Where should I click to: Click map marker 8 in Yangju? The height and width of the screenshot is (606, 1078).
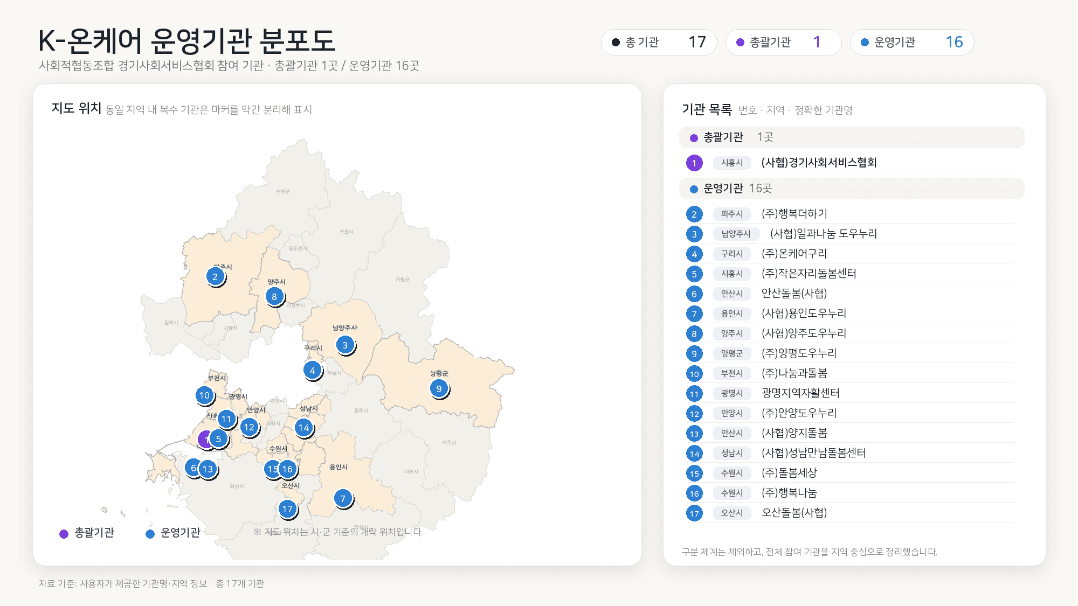[x=274, y=296]
